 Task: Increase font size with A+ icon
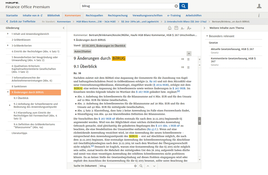[x=189, y=28]
